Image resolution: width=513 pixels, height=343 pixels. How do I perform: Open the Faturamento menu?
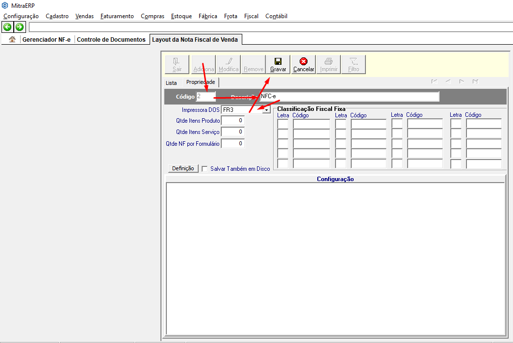(x=117, y=16)
